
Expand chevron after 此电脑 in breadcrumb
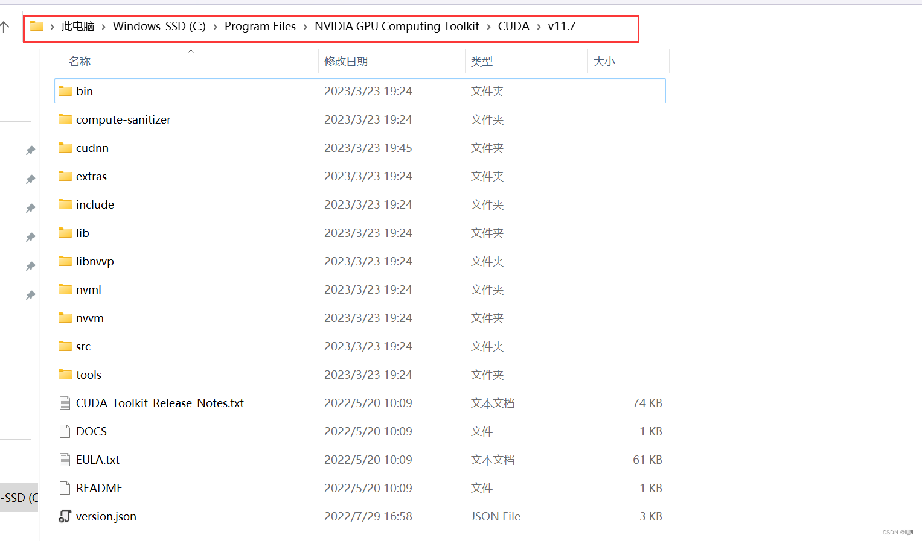pyautogui.click(x=104, y=27)
